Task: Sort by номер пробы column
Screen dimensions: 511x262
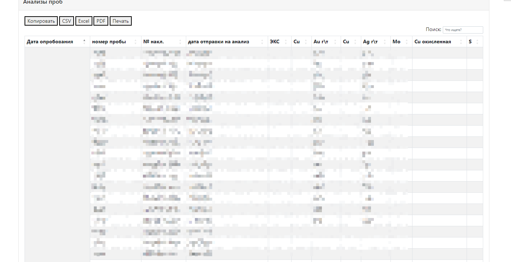Action: [115, 42]
